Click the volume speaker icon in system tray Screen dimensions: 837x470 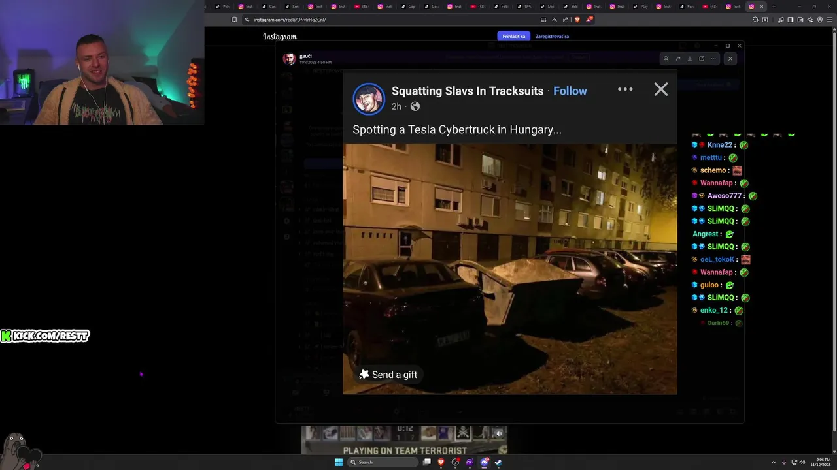802,462
